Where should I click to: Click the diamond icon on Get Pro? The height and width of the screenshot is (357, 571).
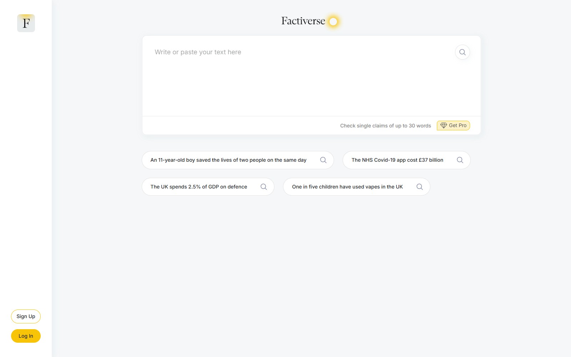(x=444, y=125)
